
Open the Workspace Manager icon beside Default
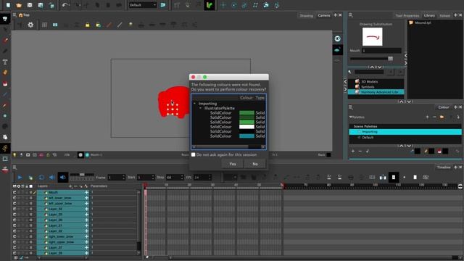pos(162,5)
